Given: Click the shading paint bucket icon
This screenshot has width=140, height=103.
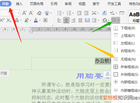Looking at the screenshot, I should [x=105, y=20].
